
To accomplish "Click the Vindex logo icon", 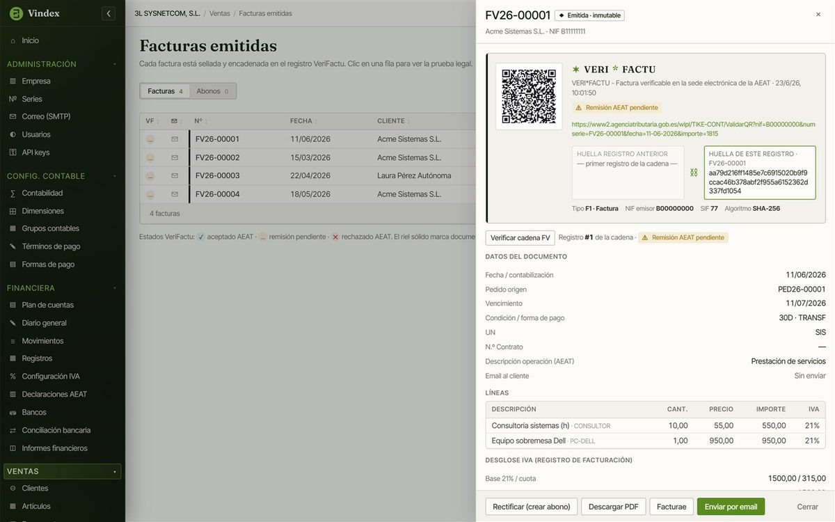I will coord(16,14).
